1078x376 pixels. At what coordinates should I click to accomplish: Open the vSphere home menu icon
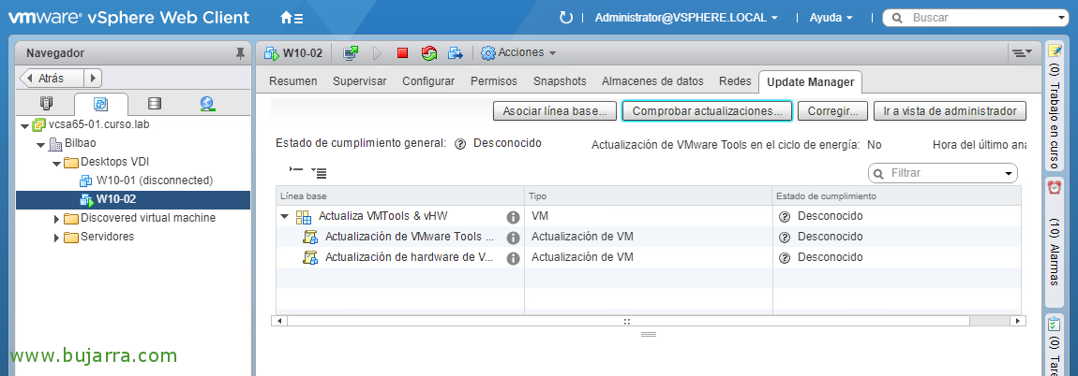click(x=292, y=18)
